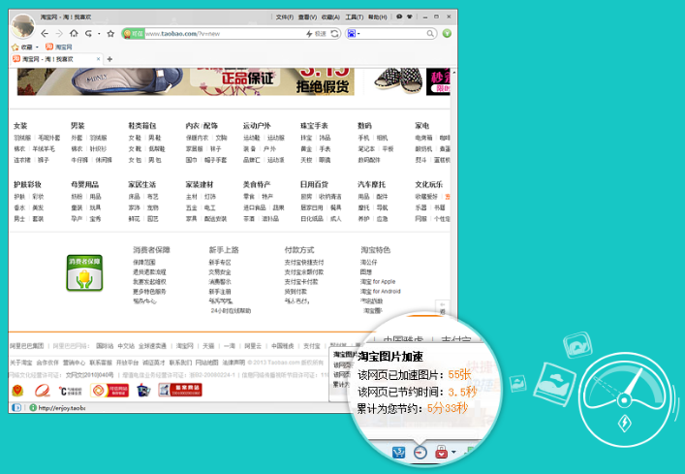Click the blue status bar icon at far left
685x474 pixels.
(16, 407)
